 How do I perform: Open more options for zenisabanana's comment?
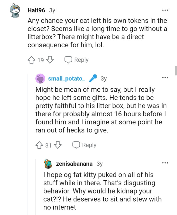point(165,163)
